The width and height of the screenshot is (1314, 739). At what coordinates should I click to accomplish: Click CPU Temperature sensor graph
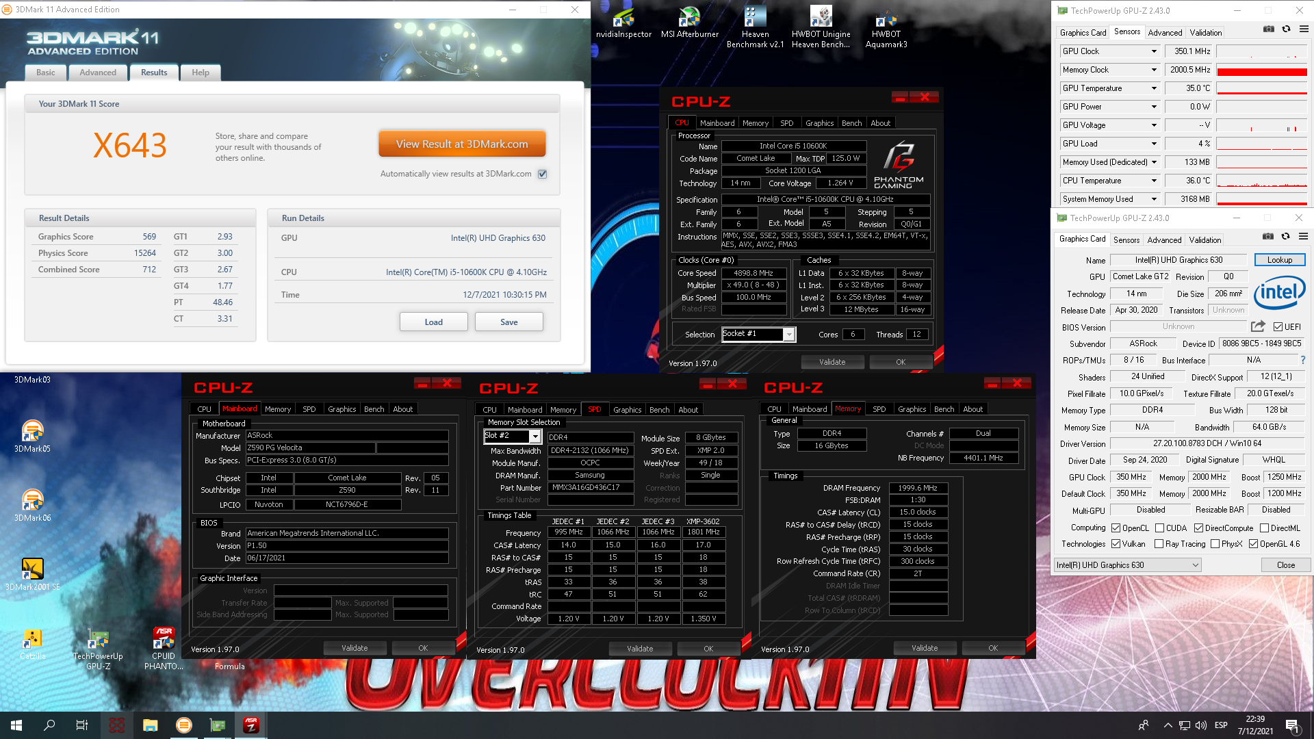tap(1262, 181)
